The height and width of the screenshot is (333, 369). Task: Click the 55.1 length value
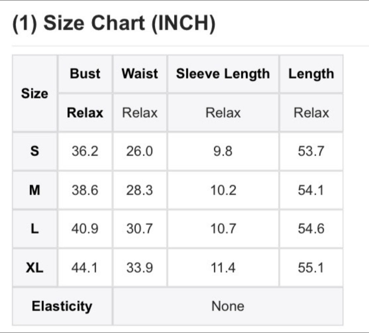tap(311, 268)
